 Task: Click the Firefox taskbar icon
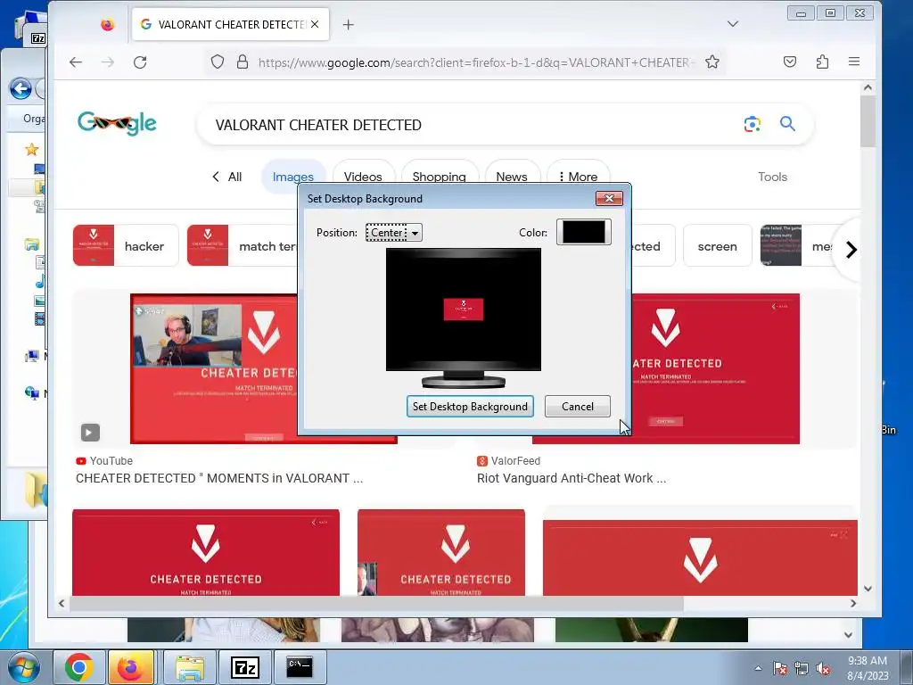131,667
